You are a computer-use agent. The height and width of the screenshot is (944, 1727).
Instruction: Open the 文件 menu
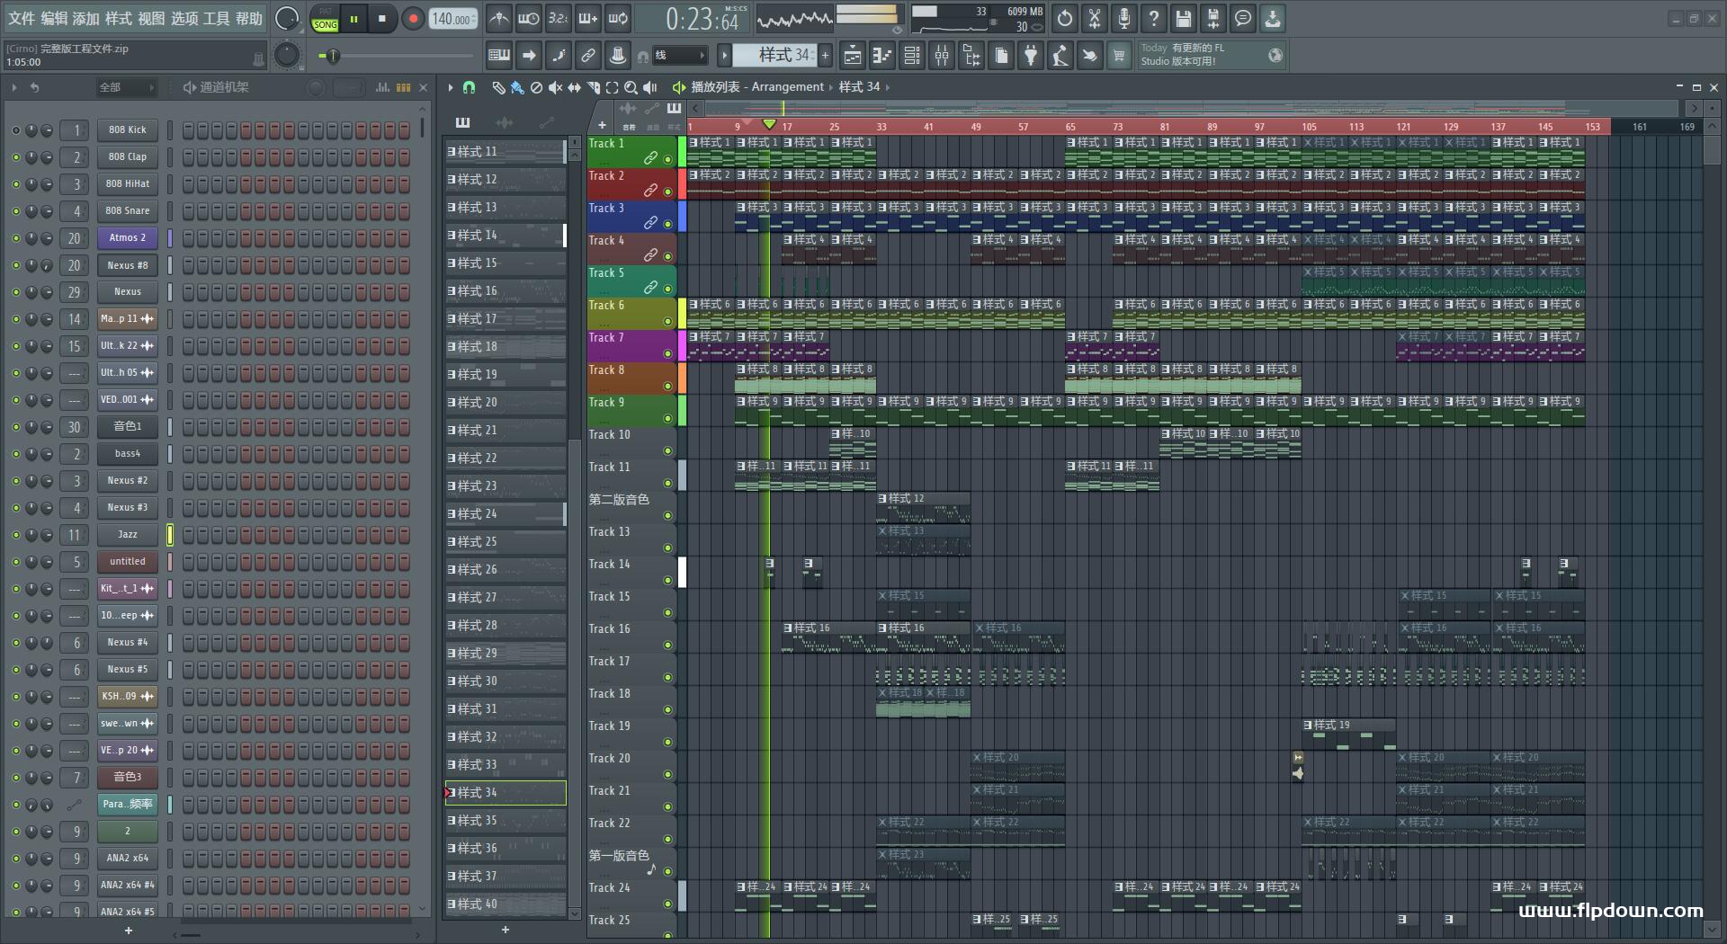22,19
